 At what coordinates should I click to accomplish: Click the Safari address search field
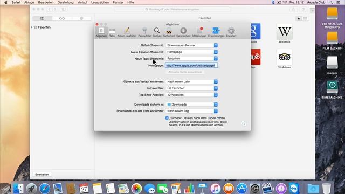(172, 9)
